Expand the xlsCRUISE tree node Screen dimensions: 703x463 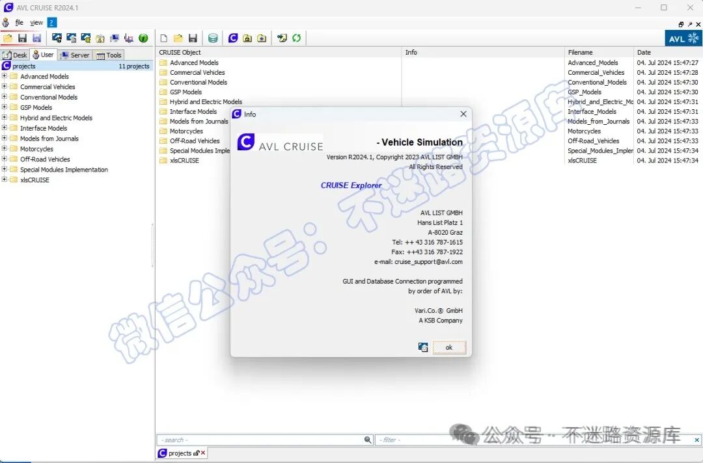[x=5, y=179]
